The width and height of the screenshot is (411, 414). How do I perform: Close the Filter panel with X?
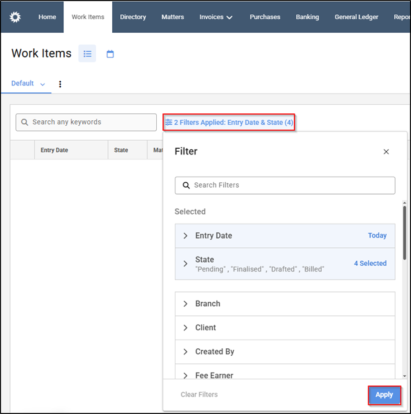pyautogui.click(x=386, y=152)
